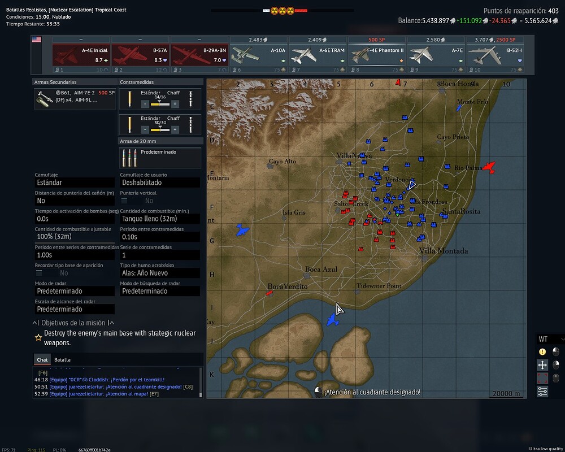565x452 pixels.
Task: Decrease second countermeasures with minus button
Action: pyautogui.click(x=145, y=129)
